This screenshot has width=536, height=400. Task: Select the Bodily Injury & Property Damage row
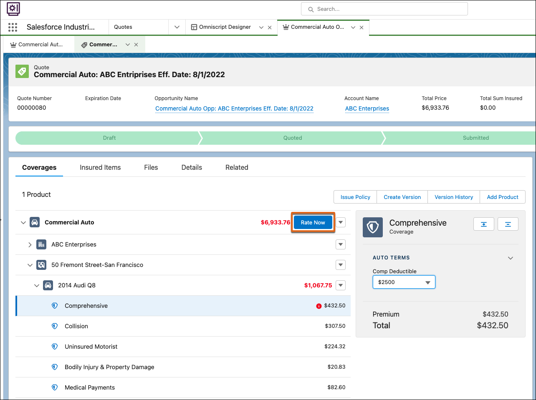click(x=183, y=367)
